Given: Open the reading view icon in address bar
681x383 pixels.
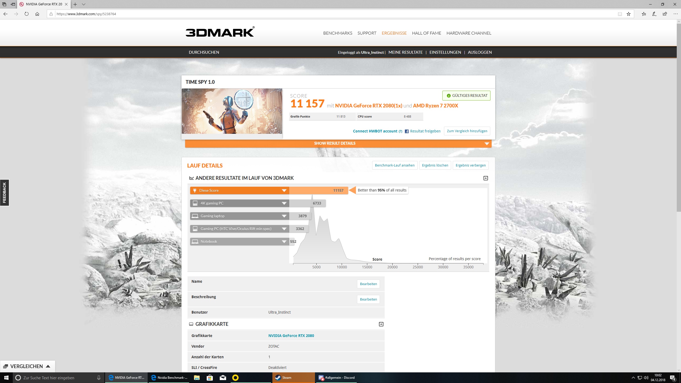Looking at the screenshot, I should [x=620, y=14].
